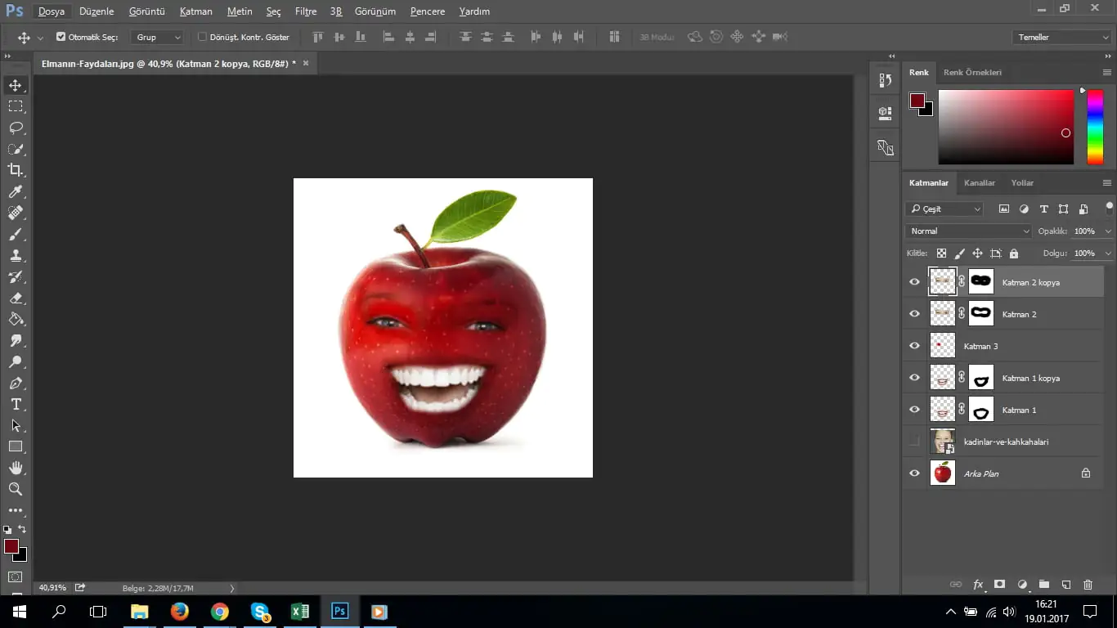The width and height of the screenshot is (1117, 628).
Task: Select the Rectangular Marquee tool
Action: pos(16,106)
